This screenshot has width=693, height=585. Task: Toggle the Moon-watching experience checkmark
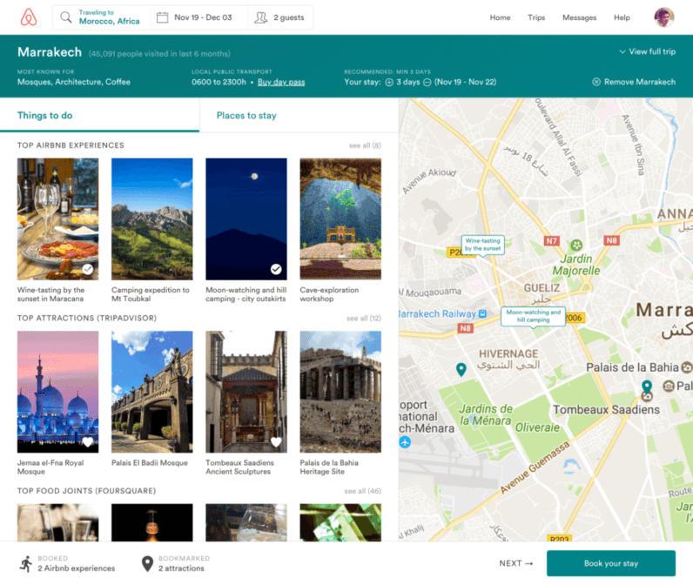[276, 269]
